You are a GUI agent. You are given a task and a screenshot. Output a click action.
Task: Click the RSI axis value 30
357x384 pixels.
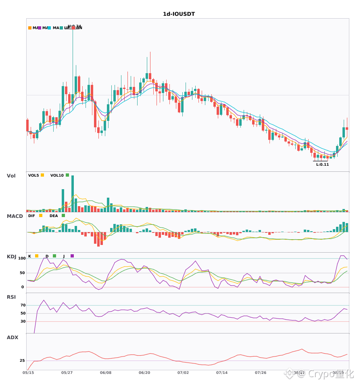[x=23, y=321]
